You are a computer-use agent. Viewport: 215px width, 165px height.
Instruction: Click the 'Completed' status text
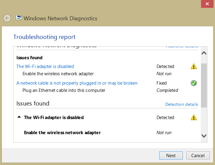(167, 90)
